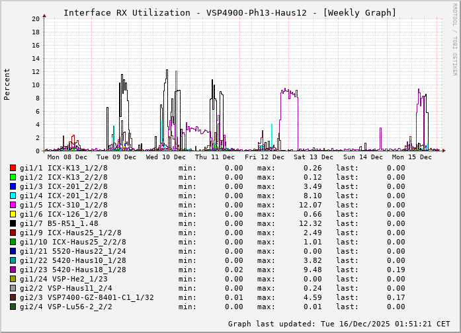Click the cyan gi1/4 ICX-201_1/2/8 legend swatch

click(13, 196)
